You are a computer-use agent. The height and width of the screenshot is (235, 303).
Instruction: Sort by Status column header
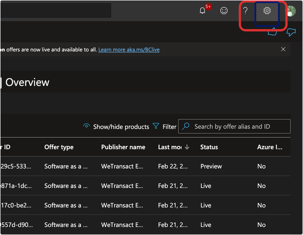tap(209, 147)
